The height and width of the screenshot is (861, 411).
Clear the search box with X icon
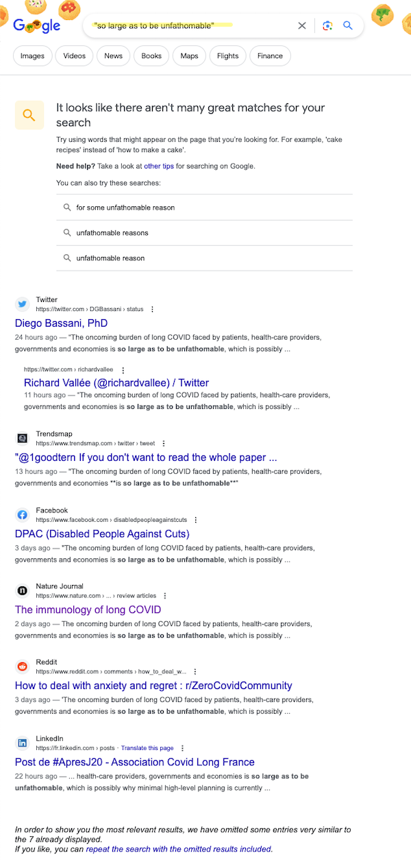tap(302, 25)
